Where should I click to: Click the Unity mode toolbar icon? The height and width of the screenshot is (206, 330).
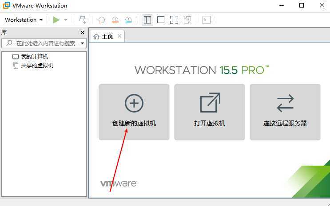(187, 20)
